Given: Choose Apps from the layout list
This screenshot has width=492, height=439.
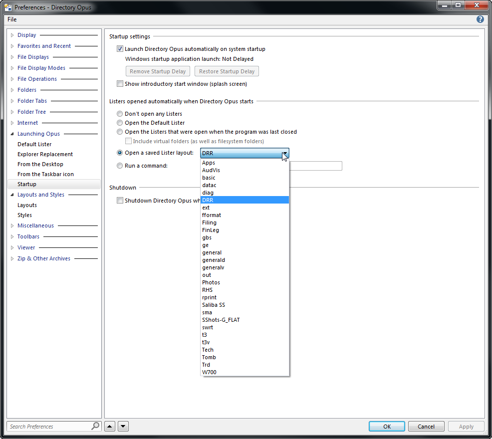Looking at the screenshot, I should coord(245,163).
